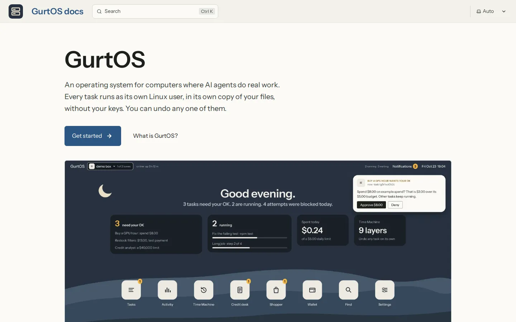Click the Fri Oct 23 19:04 clock
Viewport: 516px width, 322px height.
(434, 166)
